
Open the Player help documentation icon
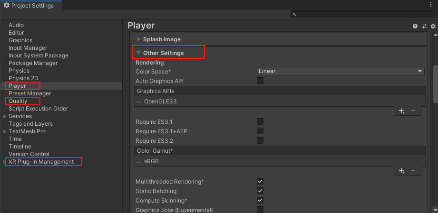click(415, 27)
